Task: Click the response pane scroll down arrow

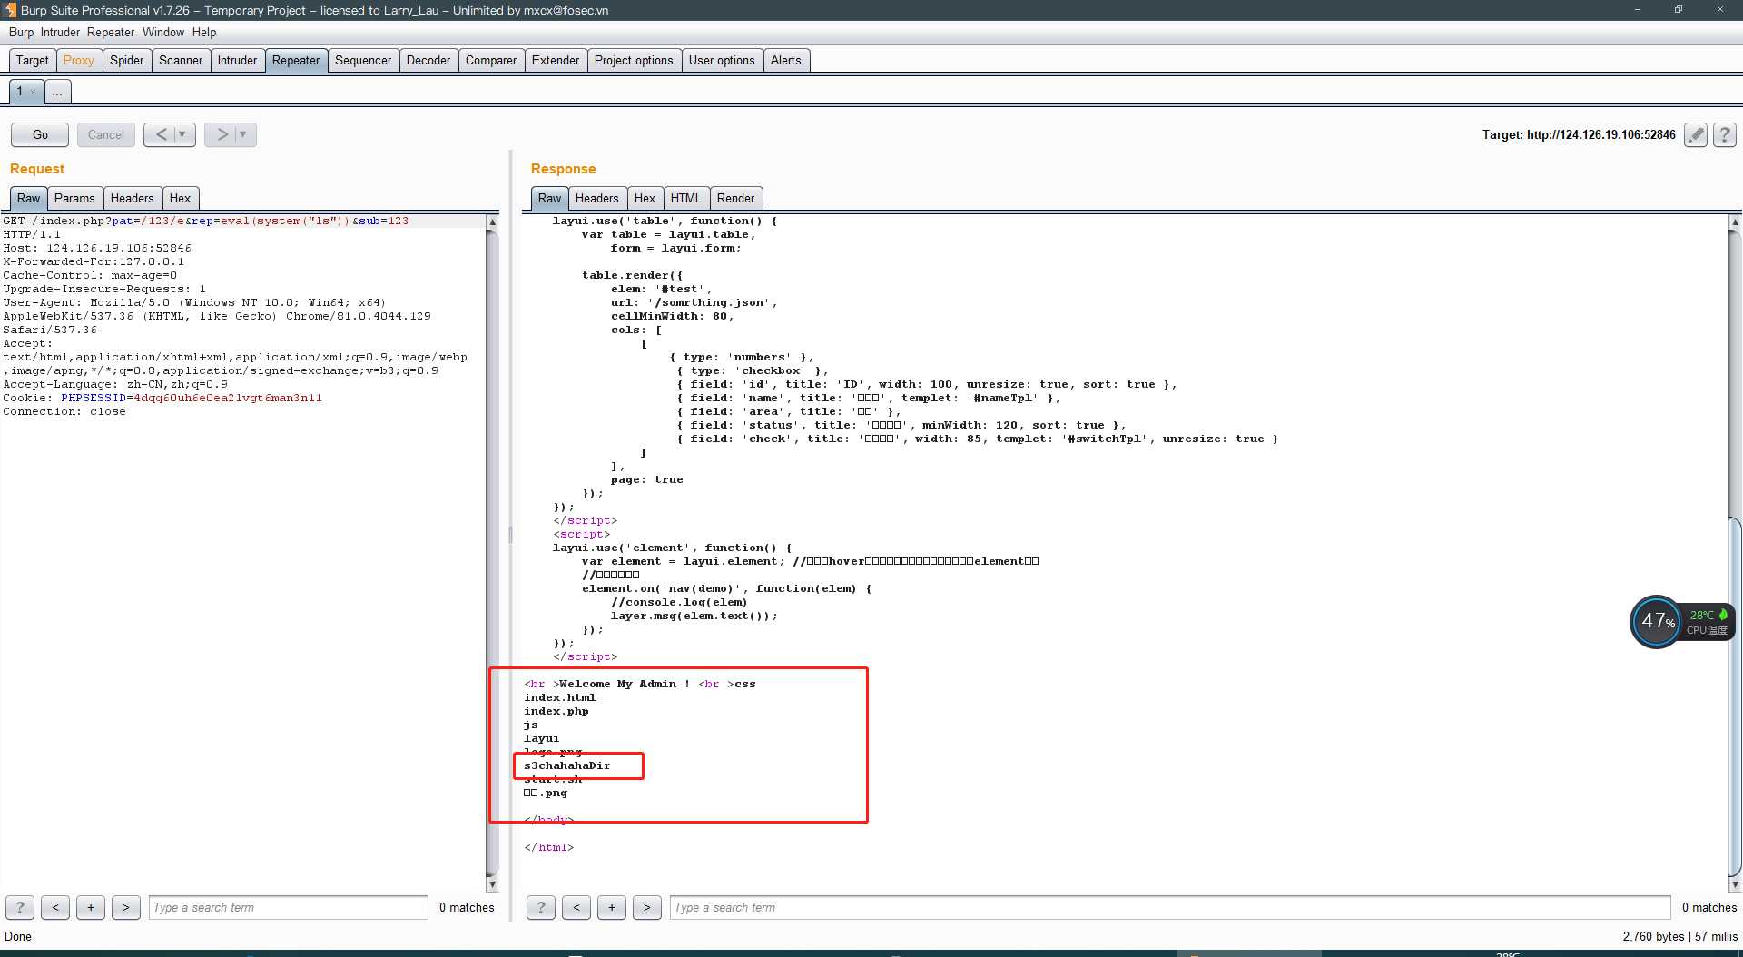Action: click(x=1735, y=884)
